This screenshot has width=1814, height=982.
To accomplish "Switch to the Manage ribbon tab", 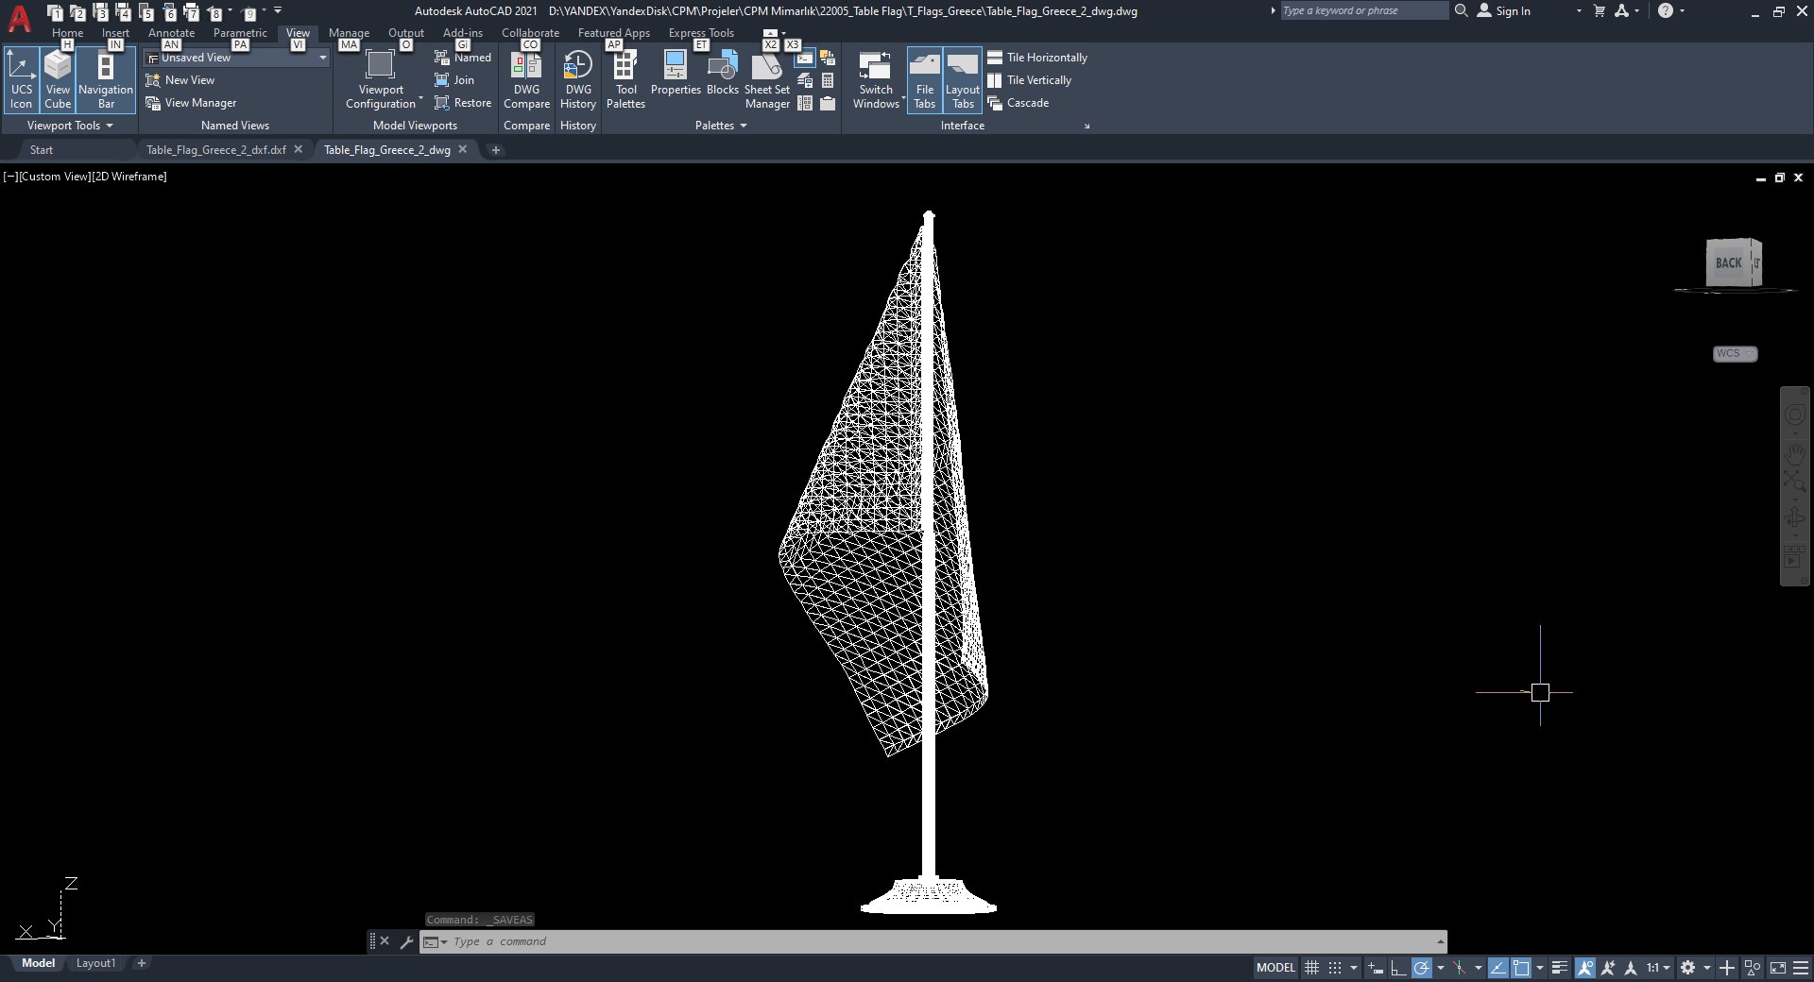I will click(349, 33).
